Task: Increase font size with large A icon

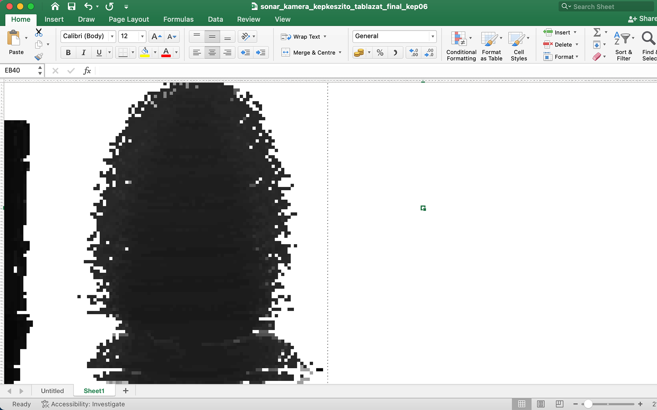Action: click(156, 36)
